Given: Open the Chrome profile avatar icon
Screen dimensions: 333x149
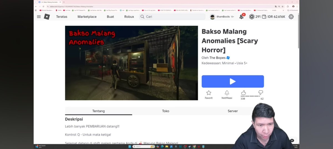Looking at the screenshot, I should tap(293, 6).
